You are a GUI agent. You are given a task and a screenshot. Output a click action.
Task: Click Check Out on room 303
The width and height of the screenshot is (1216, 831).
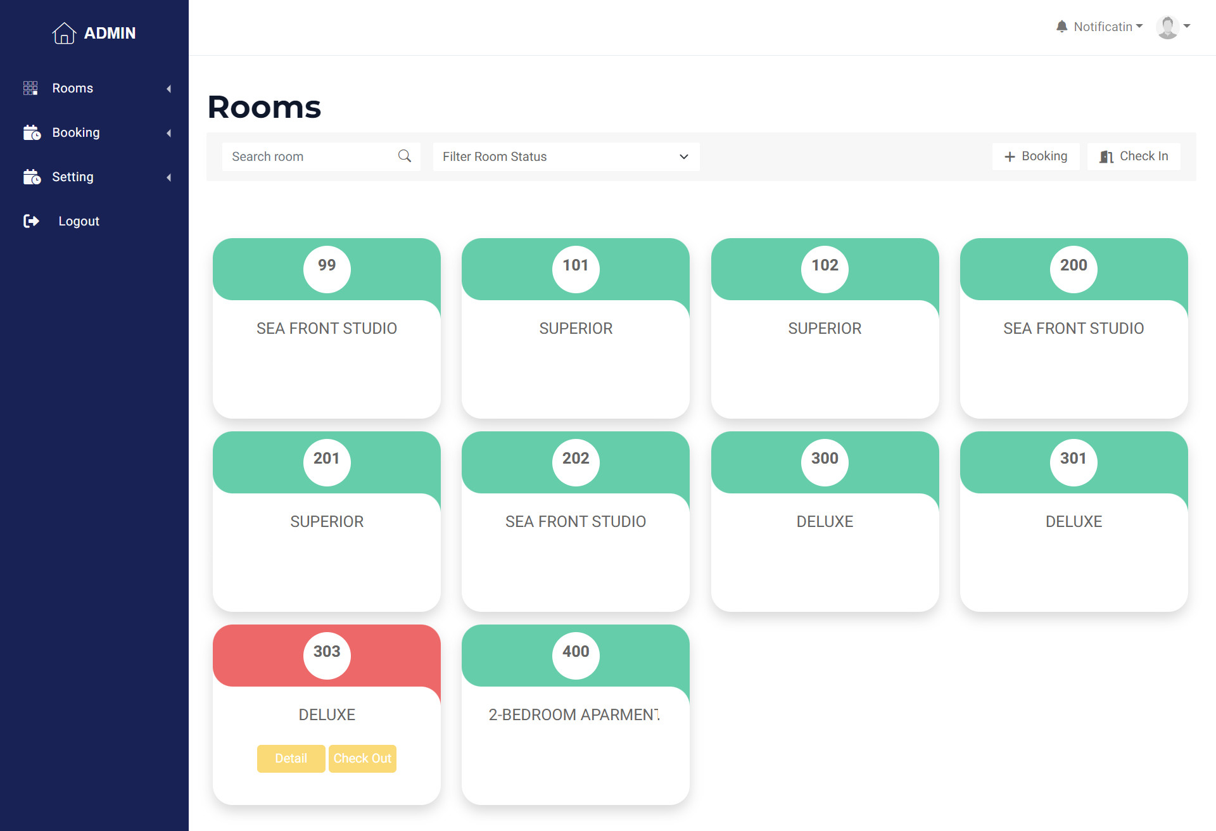pos(362,758)
